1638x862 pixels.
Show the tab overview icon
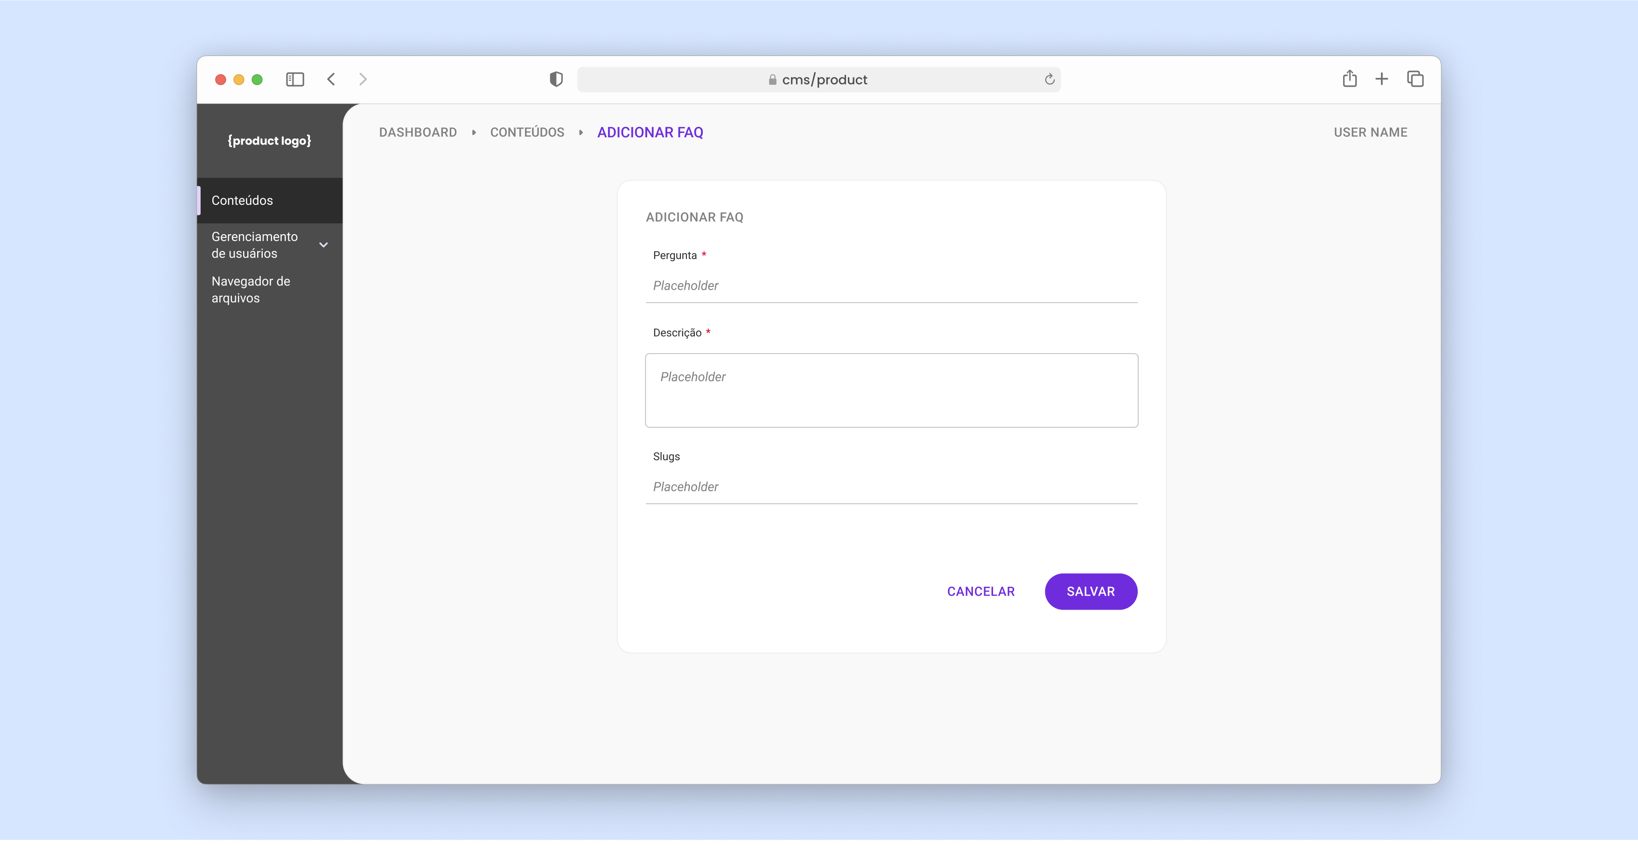(1415, 79)
